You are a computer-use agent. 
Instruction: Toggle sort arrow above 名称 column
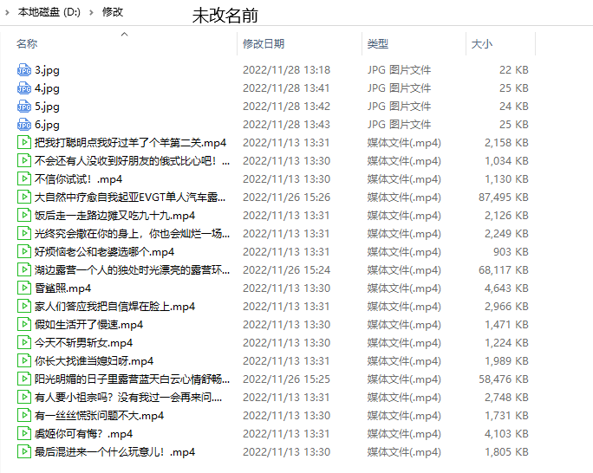(124, 35)
